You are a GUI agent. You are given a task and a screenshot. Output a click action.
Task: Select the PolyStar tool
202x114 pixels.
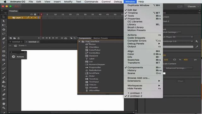tap(3, 60)
